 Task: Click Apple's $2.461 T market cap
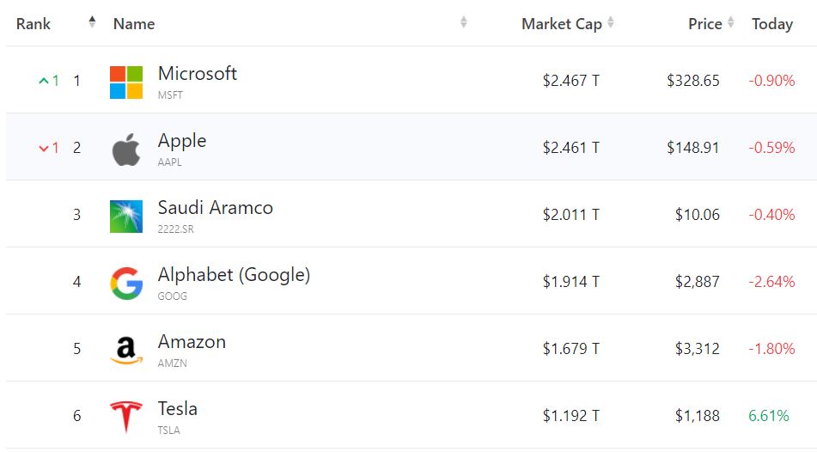pos(570,148)
